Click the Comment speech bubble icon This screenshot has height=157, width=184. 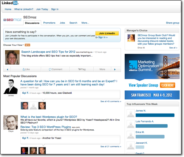click(x=50, y=69)
